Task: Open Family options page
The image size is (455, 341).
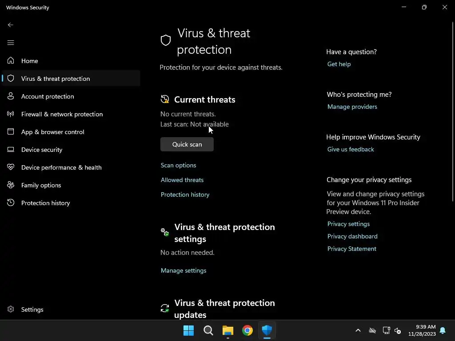Action: 71,185
